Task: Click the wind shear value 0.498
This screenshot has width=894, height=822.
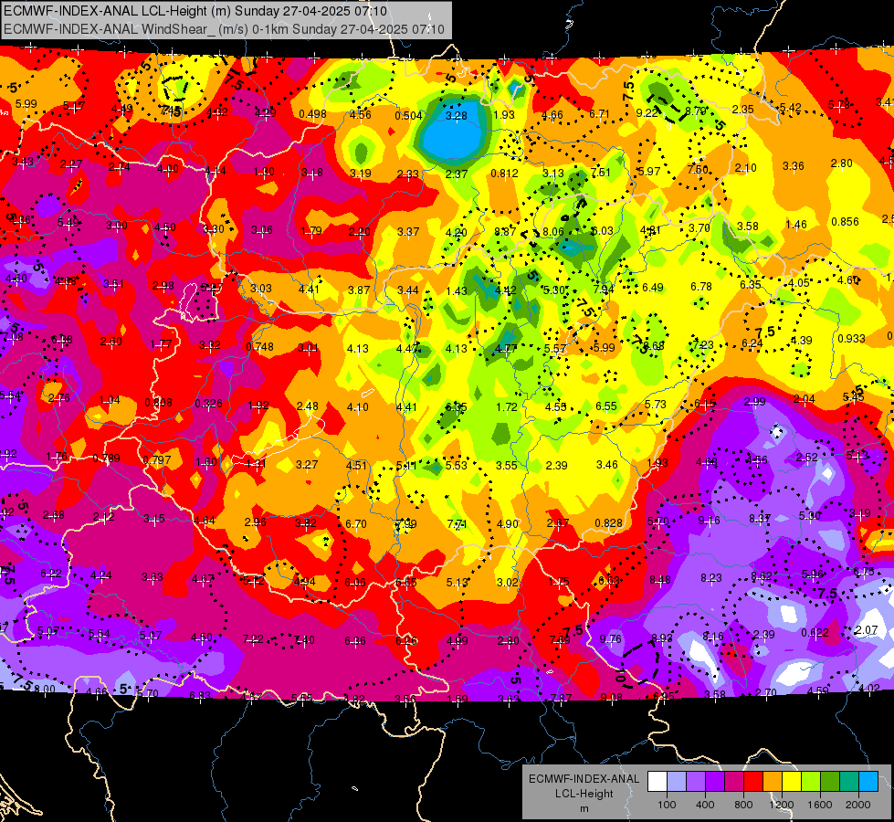Action: coord(312,113)
